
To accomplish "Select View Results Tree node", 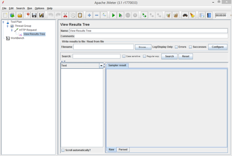I will (34, 34).
